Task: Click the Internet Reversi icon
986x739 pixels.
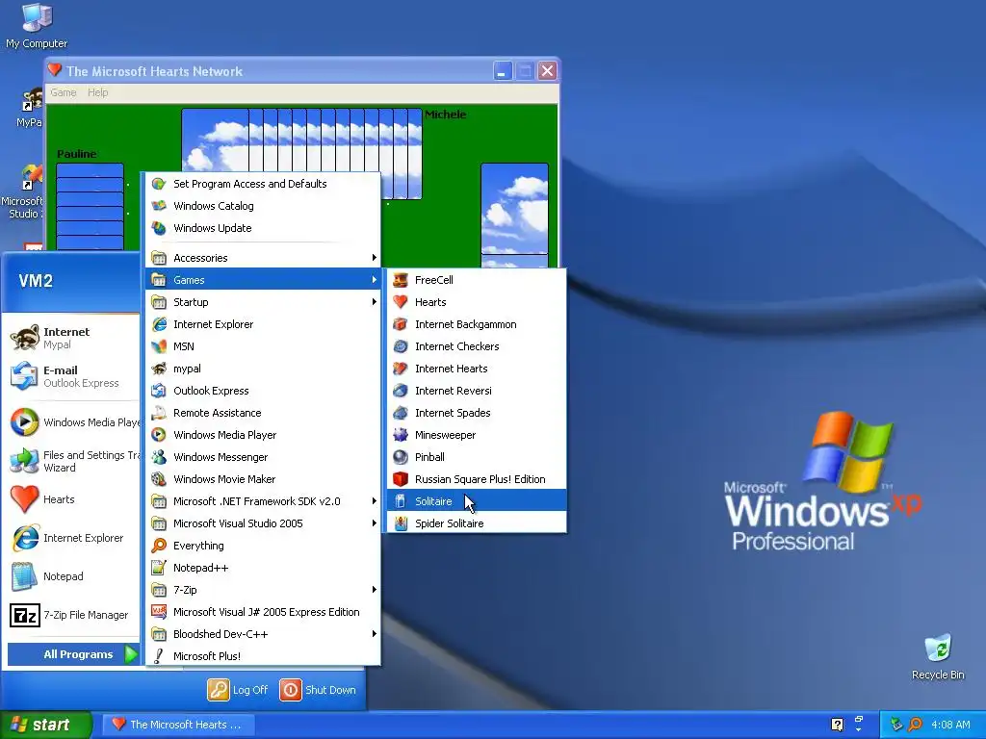Action: click(x=401, y=391)
